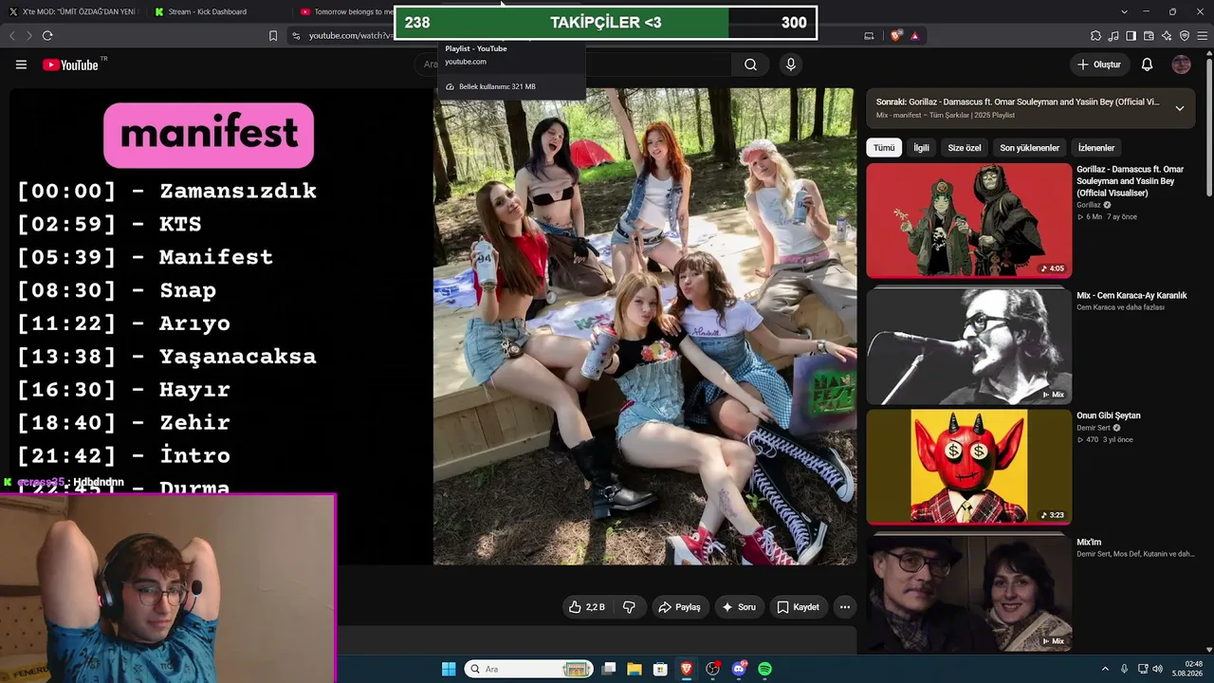Open Microsoft Store from the taskbar
Screen dimensions: 1214x683
[x=660, y=669]
